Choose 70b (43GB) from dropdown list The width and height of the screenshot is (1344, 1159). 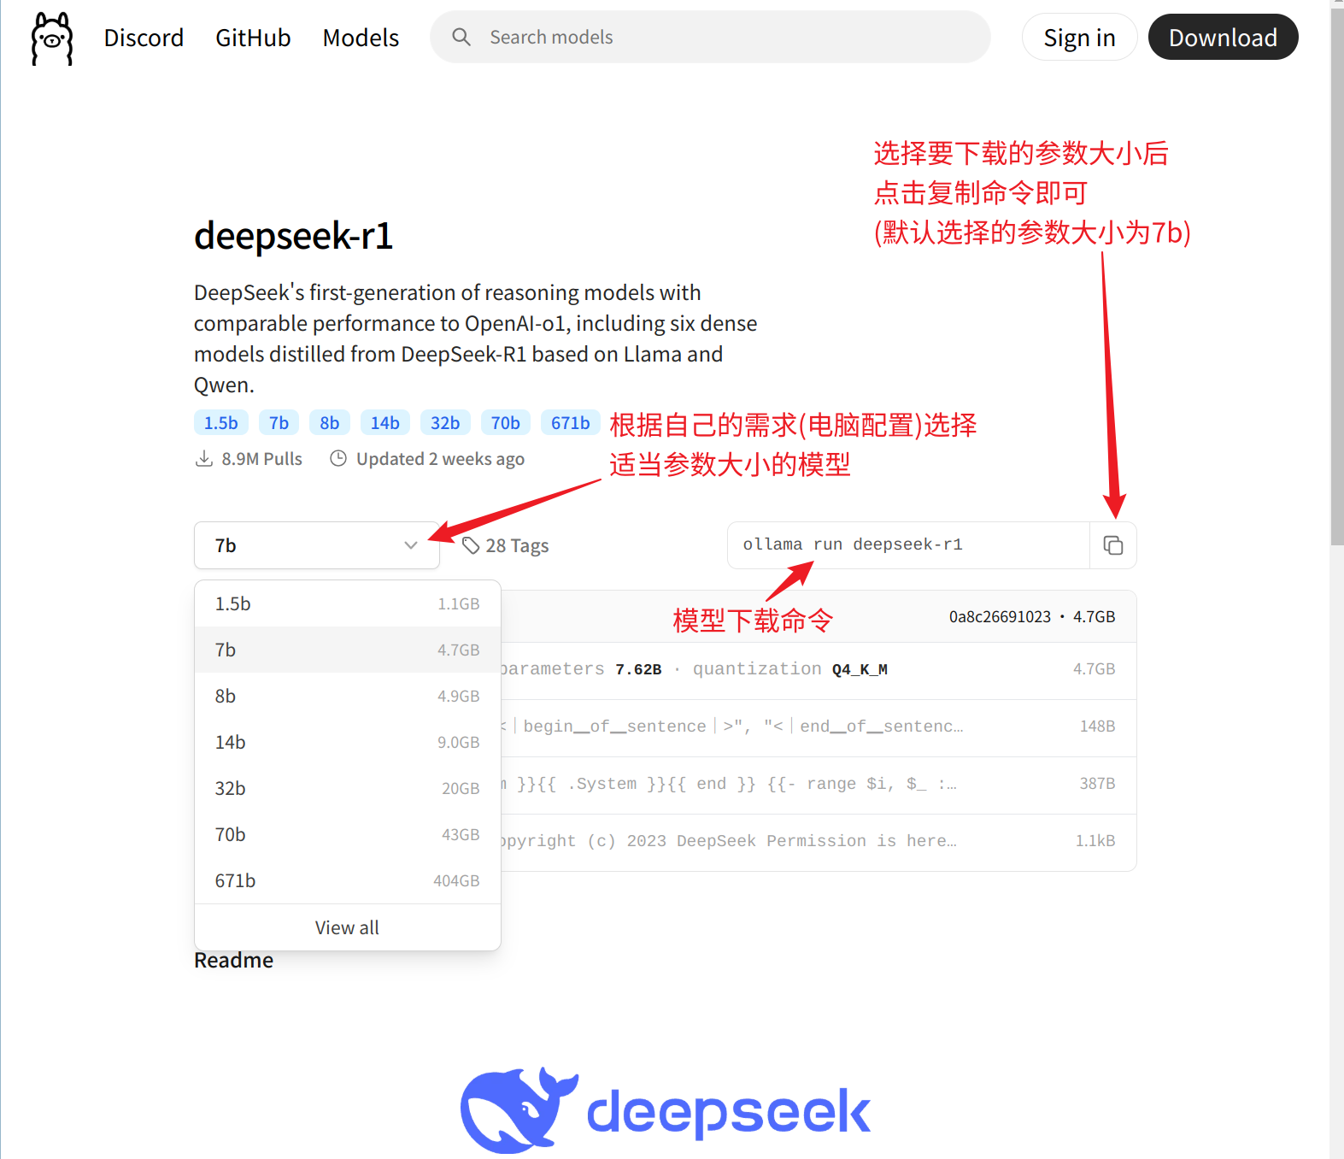(347, 834)
